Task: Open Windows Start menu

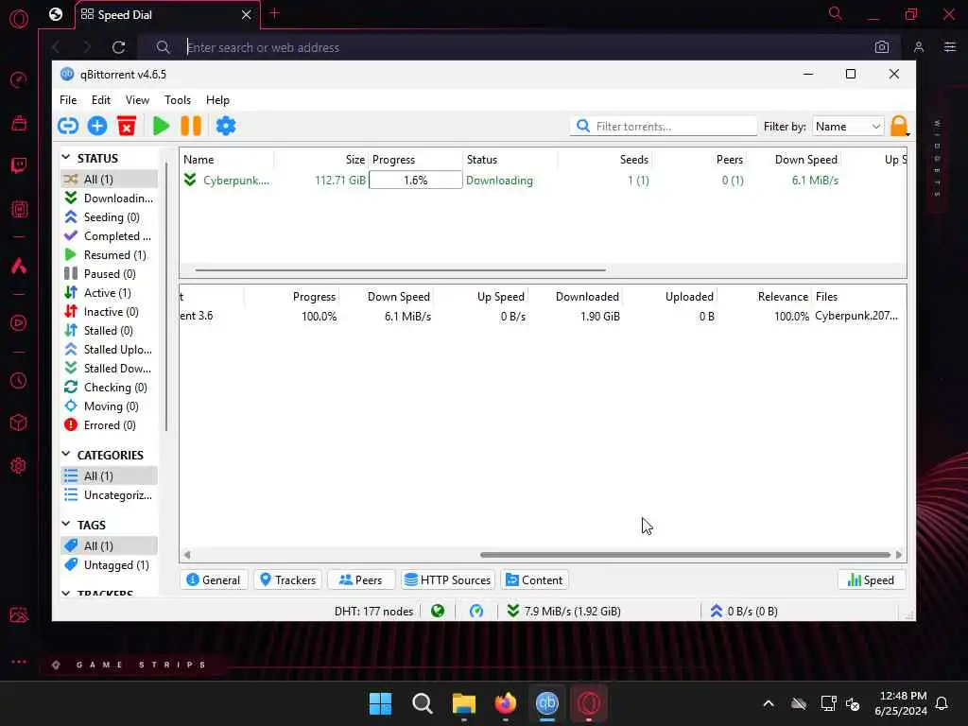Action: point(380,703)
